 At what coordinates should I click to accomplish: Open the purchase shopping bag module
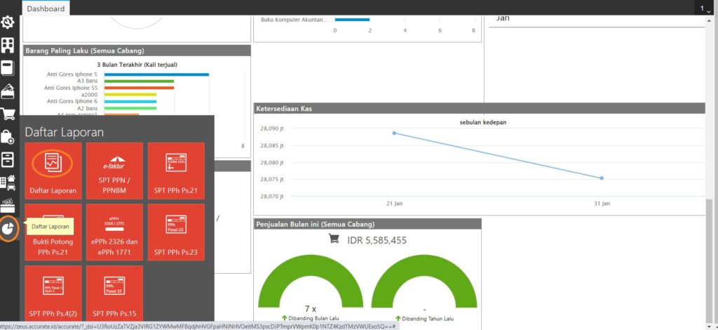(x=8, y=136)
